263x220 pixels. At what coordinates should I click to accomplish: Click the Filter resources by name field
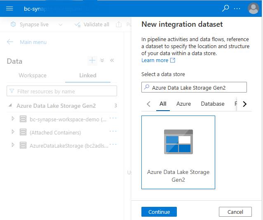pyautogui.click(x=62, y=91)
